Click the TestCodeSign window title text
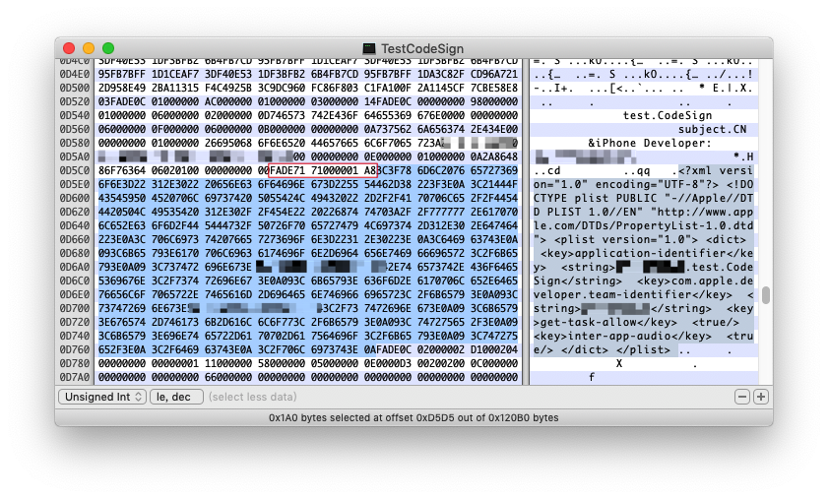Screen dimensions: 828x499 [422, 48]
